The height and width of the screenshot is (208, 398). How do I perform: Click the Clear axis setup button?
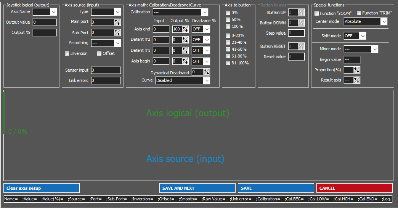[42, 188]
